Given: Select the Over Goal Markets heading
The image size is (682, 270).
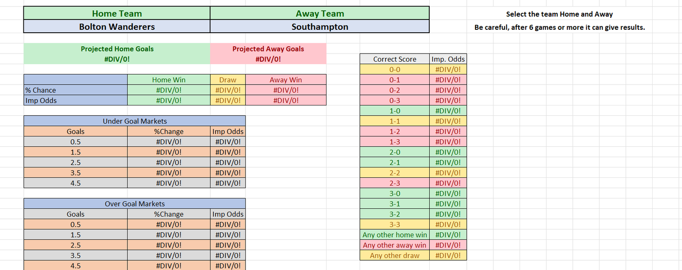Looking at the screenshot, I should click(135, 204).
